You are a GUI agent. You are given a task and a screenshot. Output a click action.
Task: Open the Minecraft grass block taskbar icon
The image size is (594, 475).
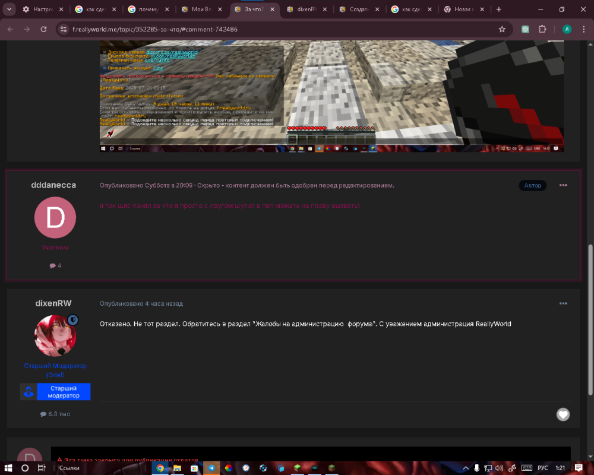(x=298, y=468)
